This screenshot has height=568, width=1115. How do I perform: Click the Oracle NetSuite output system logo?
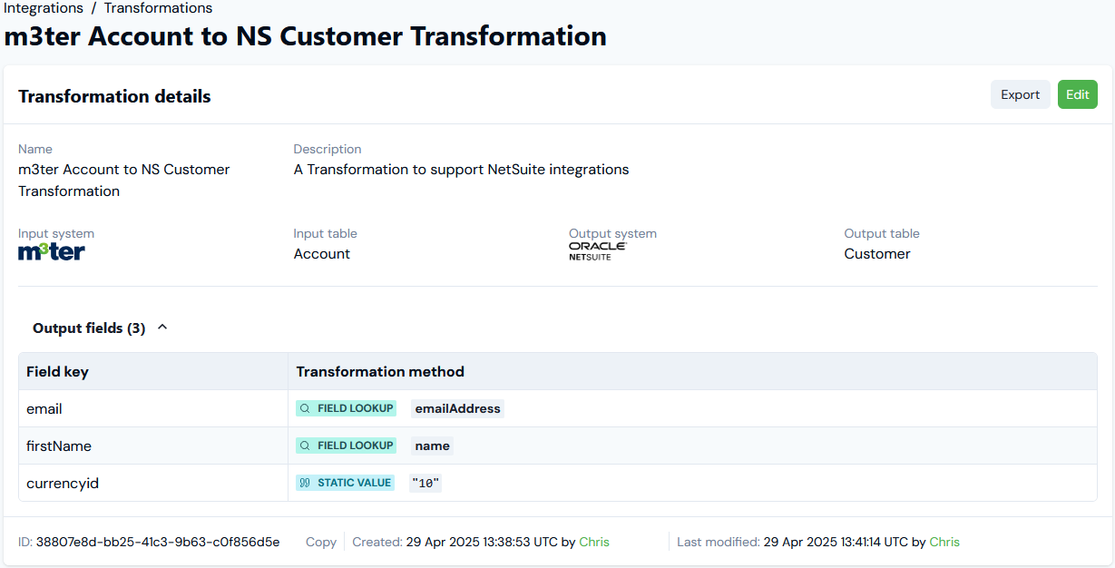(x=598, y=251)
